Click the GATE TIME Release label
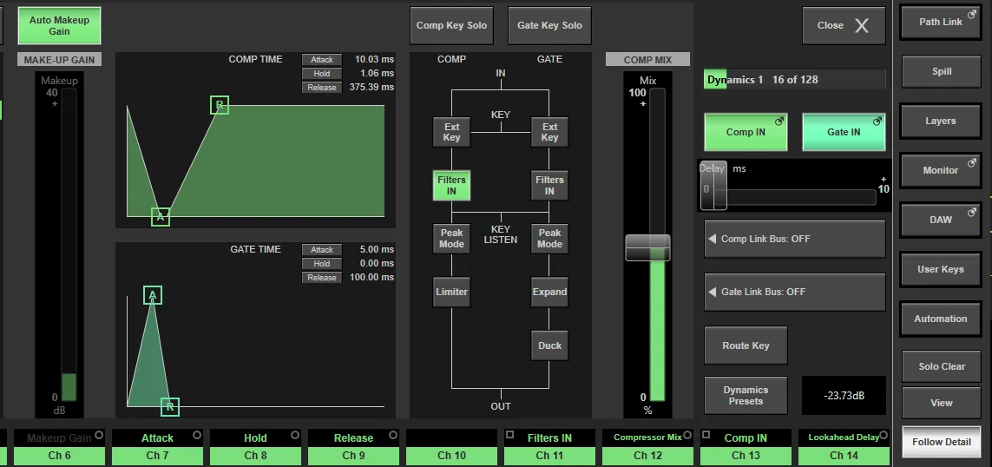The image size is (992, 467). click(x=322, y=278)
